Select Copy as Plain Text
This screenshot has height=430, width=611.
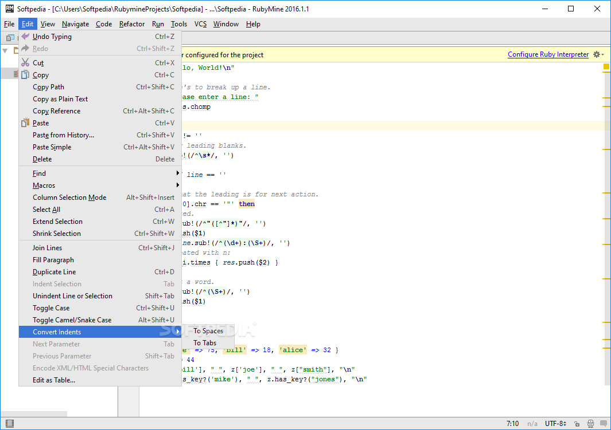tap(100, 99)
